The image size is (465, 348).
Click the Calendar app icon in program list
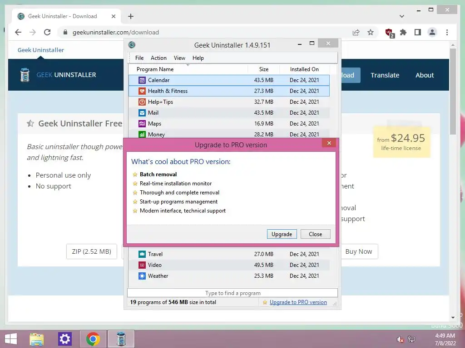click(x=142, y=80)
